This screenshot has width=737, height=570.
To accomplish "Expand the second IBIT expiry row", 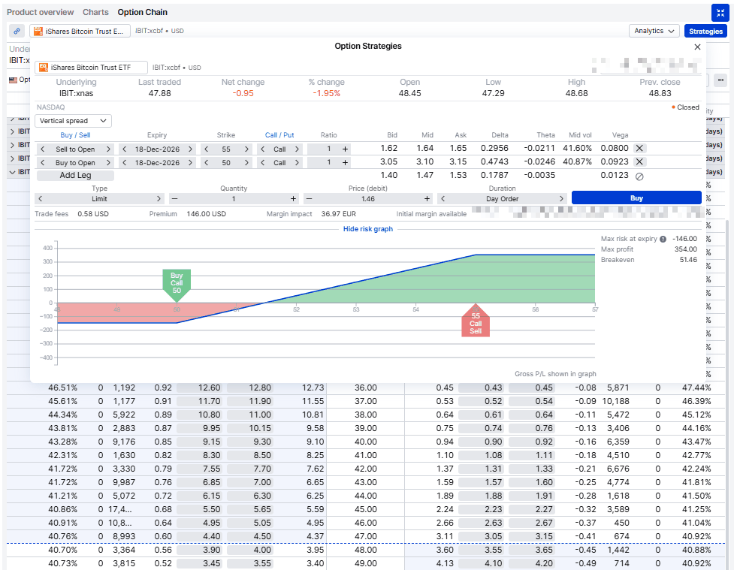I will click(x=12, y=131).
